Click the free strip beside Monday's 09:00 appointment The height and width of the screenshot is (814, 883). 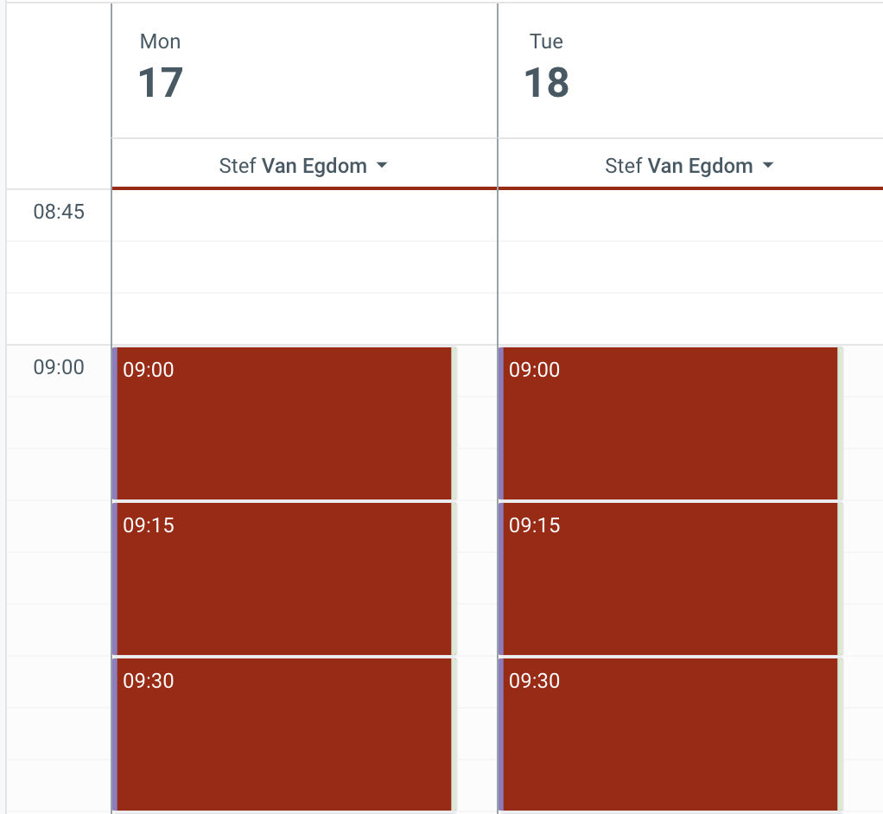(x=474, y=423)
